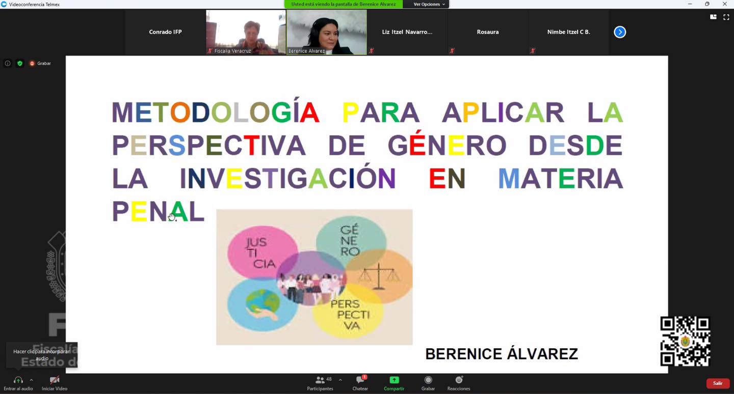Click the Videoconferencia Telmex app icon in title bar
The height and width of the screenshot is (394, 734).
tap(4, 4)
